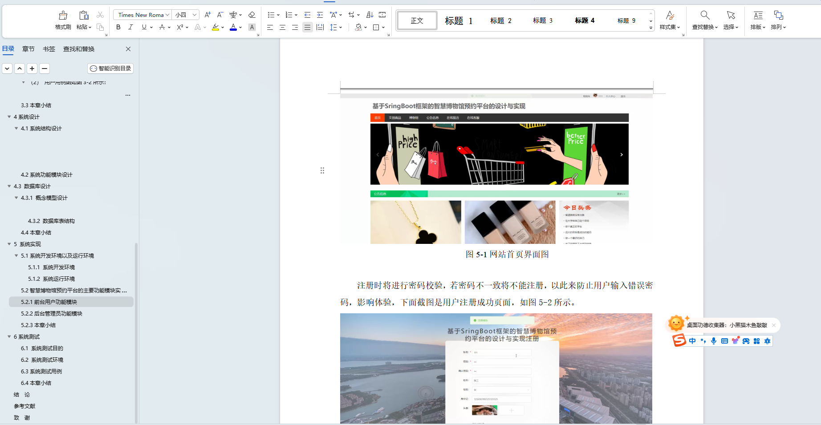Apply the 标题 9 style
Viewport: 821px width, 425px height.
click(626, 20)
